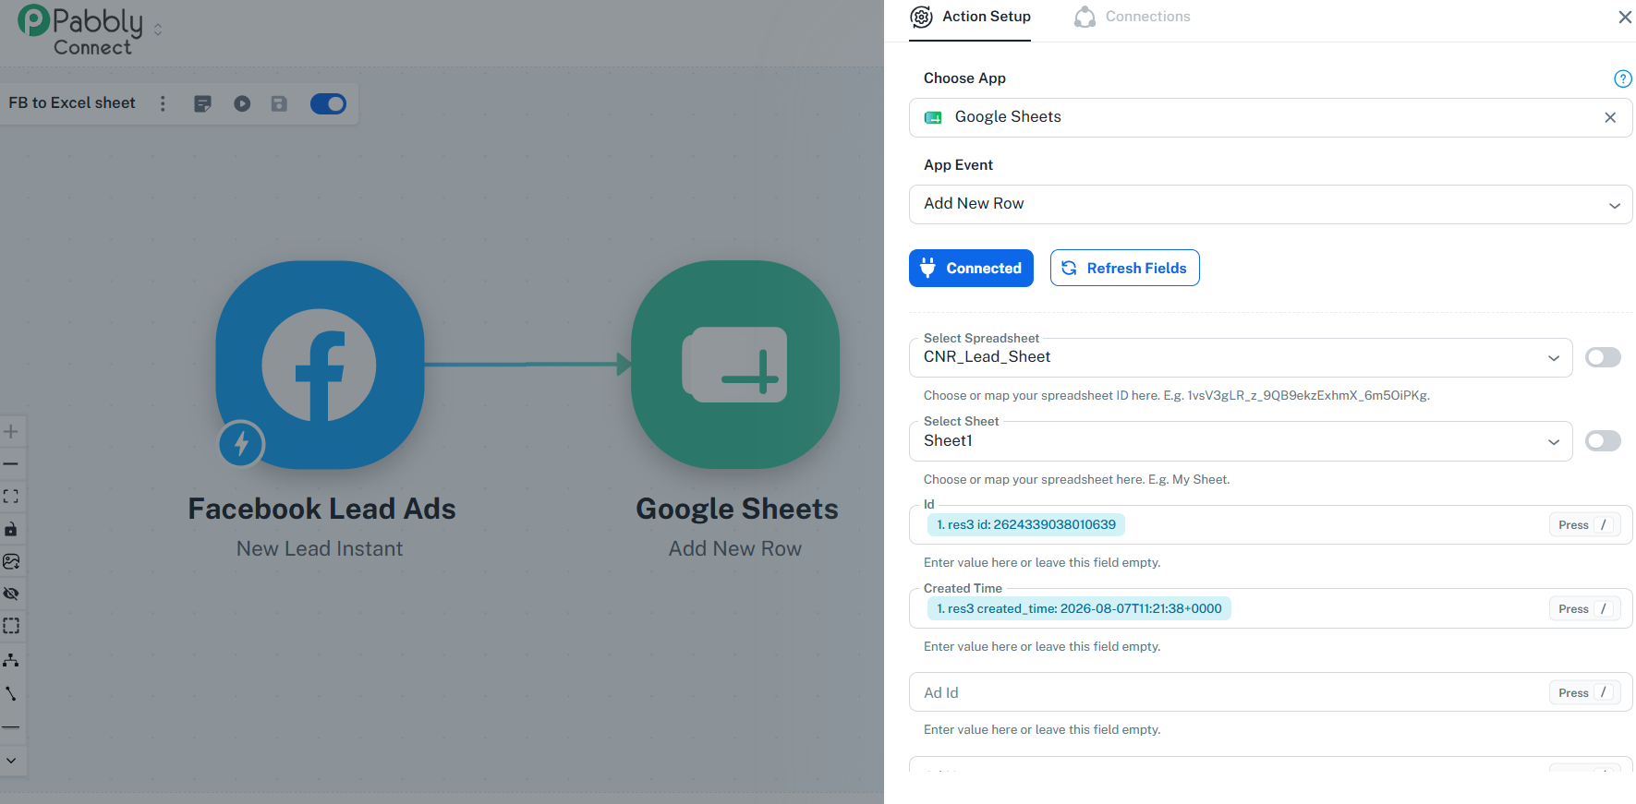Open the Select Spreadsheet dropdown

tap(1241, 357)
